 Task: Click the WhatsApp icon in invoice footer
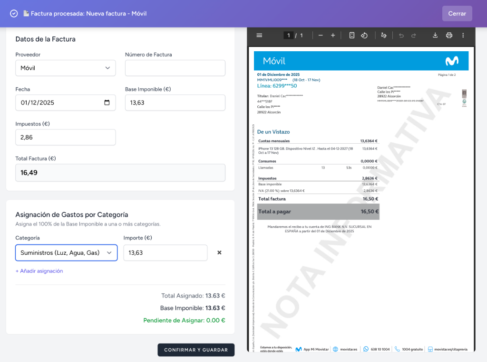click(366, 349)
